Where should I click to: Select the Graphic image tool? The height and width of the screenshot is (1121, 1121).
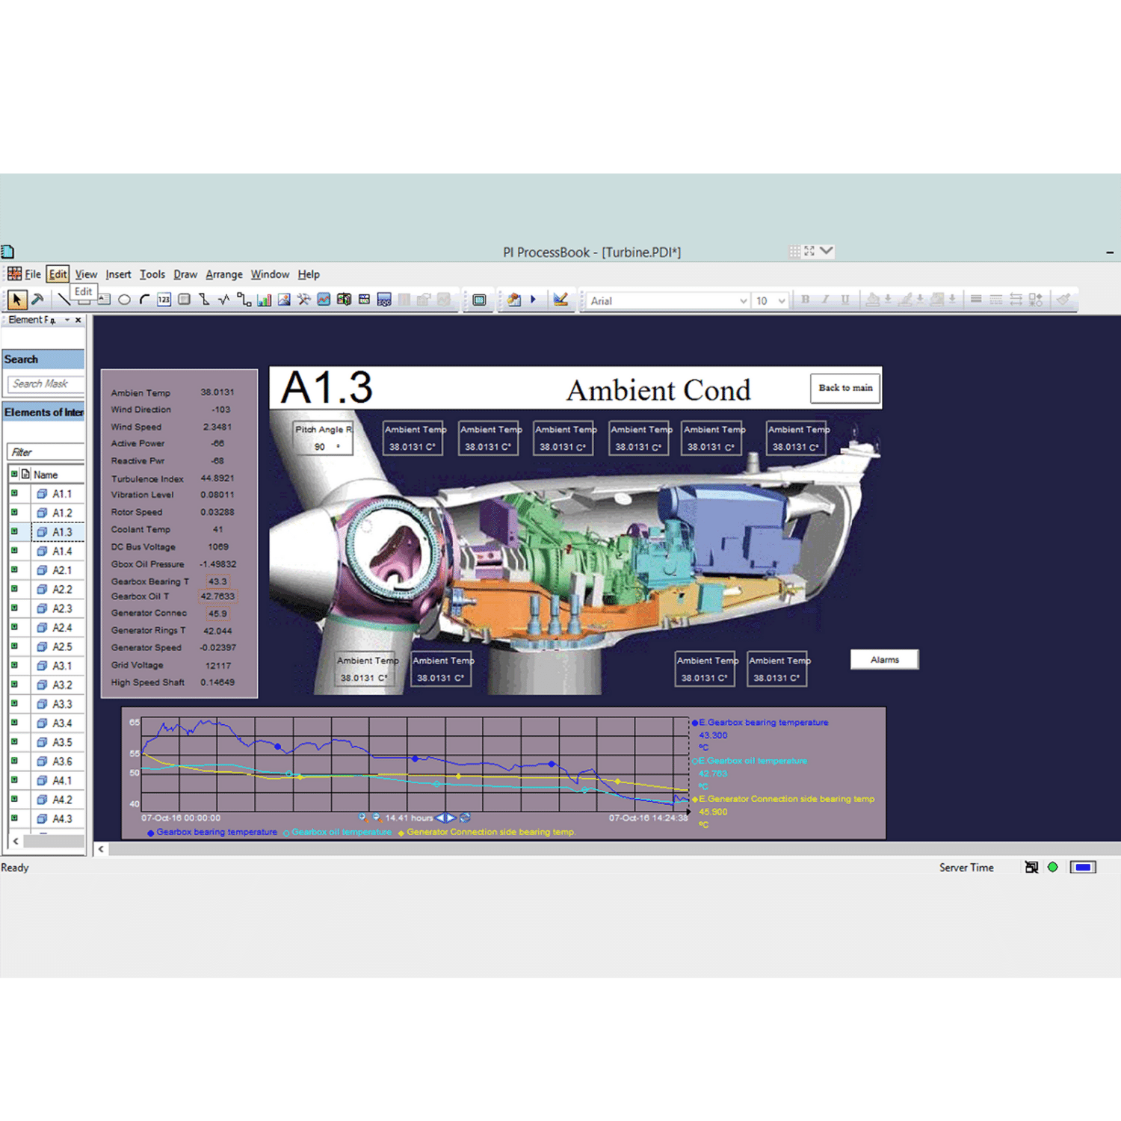point(284,300)
